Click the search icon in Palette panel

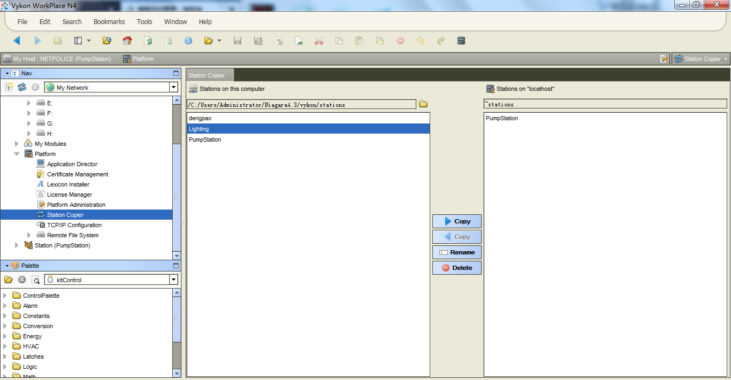(x=36, y=280)
